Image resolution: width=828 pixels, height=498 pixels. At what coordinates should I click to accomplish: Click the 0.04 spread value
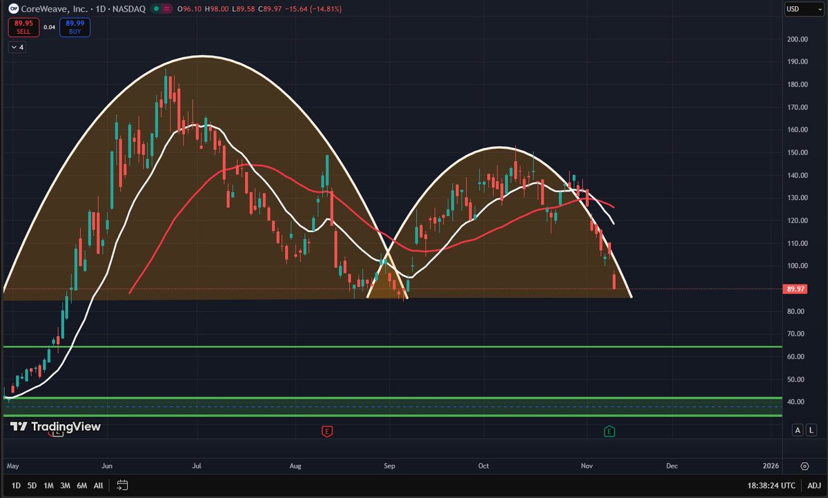(49, 28)
